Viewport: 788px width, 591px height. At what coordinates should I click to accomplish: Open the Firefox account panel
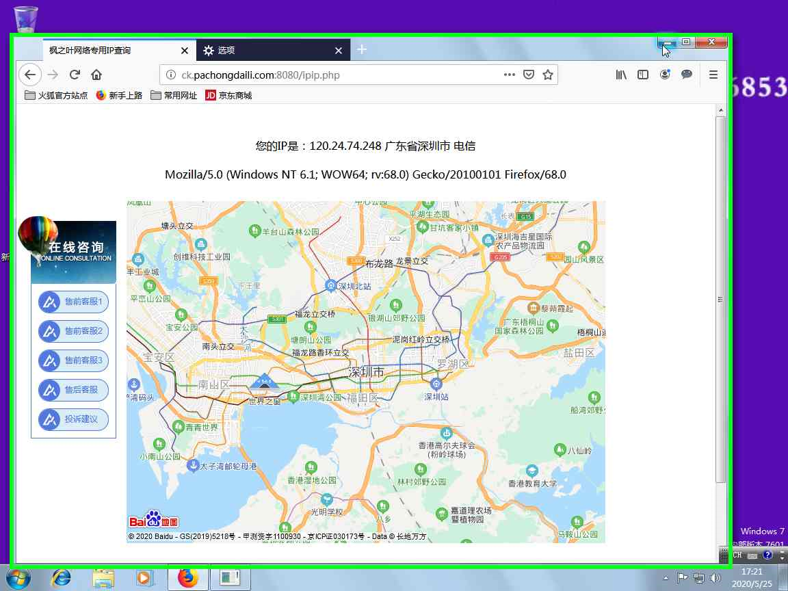click(x=665, y=75)
